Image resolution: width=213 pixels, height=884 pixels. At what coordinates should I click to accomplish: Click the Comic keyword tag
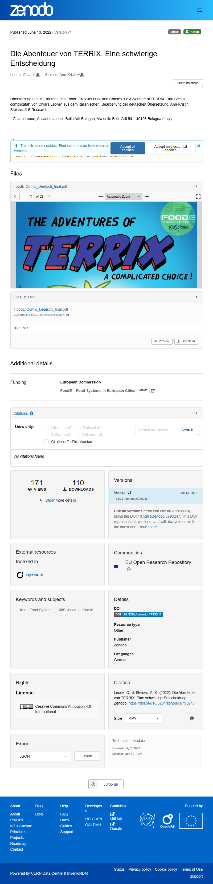[88, 610]
